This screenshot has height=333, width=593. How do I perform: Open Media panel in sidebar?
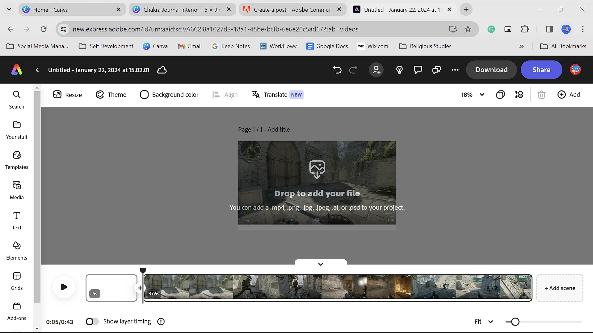[17, 190]
